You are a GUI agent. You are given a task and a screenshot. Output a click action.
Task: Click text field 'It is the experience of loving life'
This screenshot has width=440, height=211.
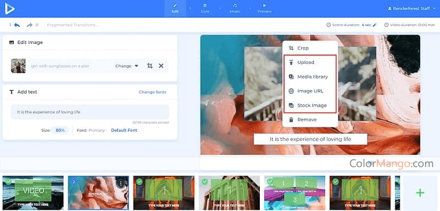tap(90, 112)
